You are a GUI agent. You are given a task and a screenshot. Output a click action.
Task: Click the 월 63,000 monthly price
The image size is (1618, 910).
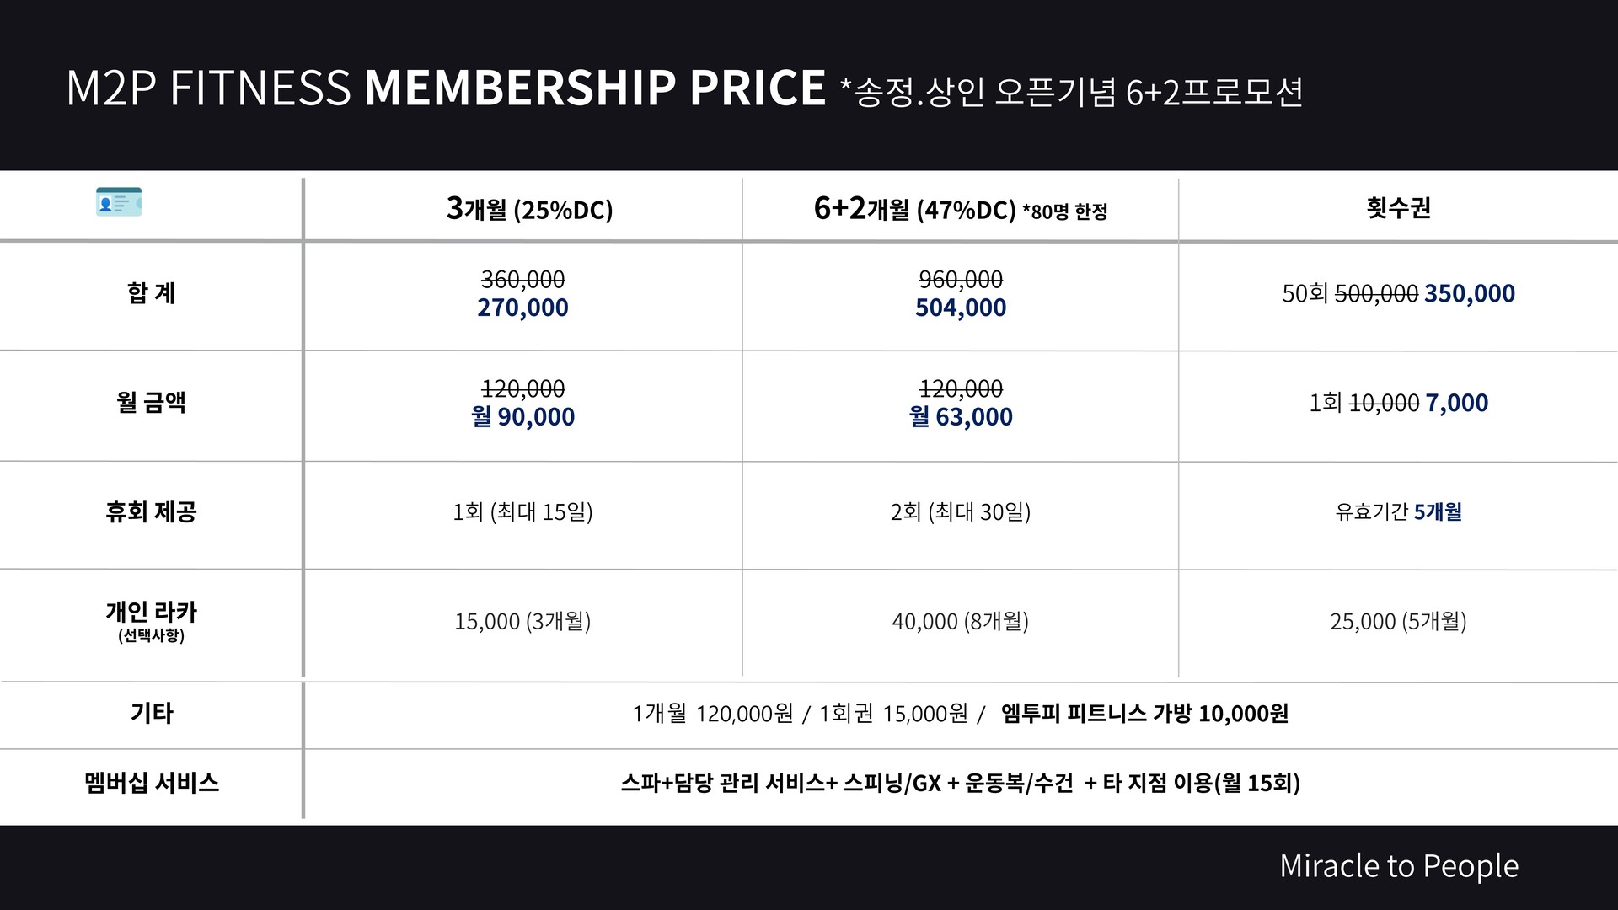click(x=961, y=416)
